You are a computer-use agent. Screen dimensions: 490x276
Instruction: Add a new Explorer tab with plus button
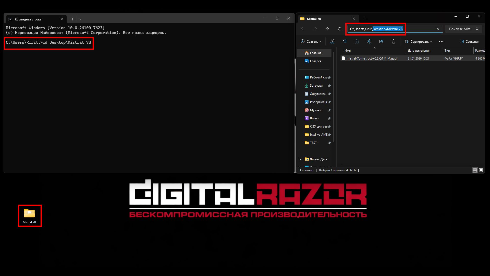[365, 19]
